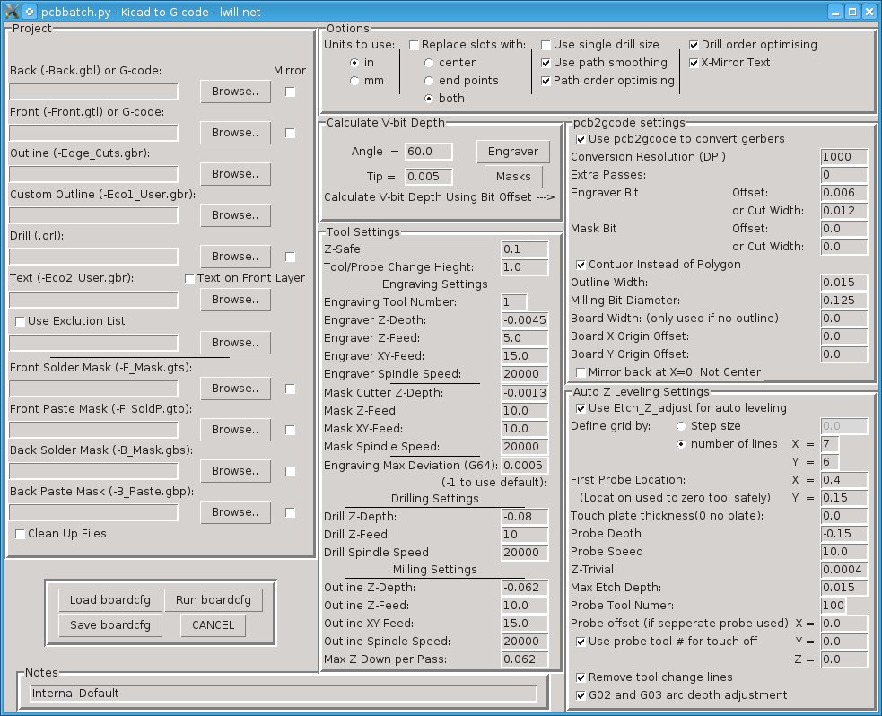Toggle Use path smoothing checkbox

546,63
